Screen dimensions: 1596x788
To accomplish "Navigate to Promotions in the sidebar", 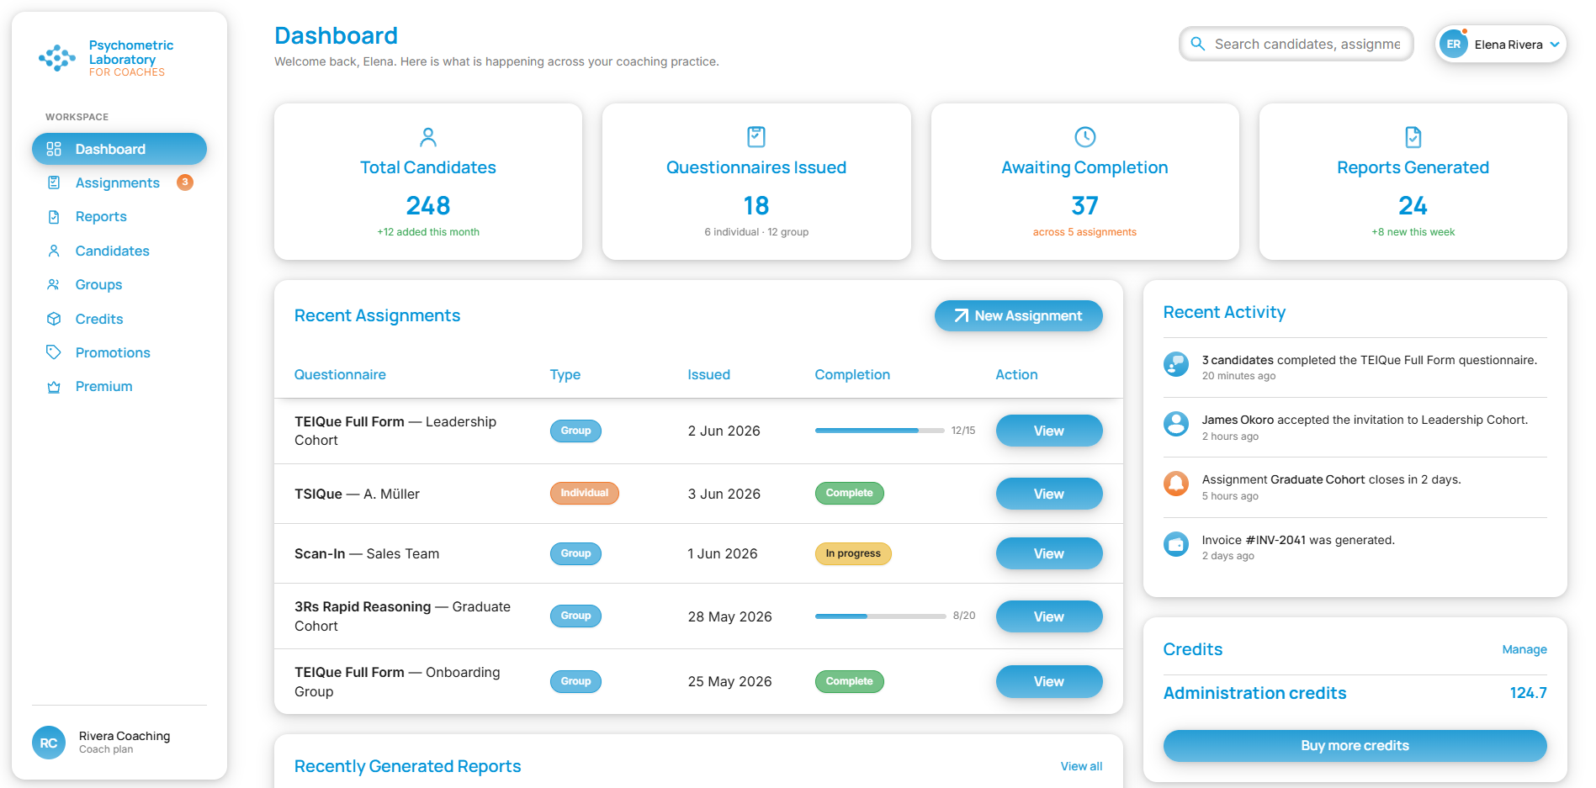I will coord(119,352).
